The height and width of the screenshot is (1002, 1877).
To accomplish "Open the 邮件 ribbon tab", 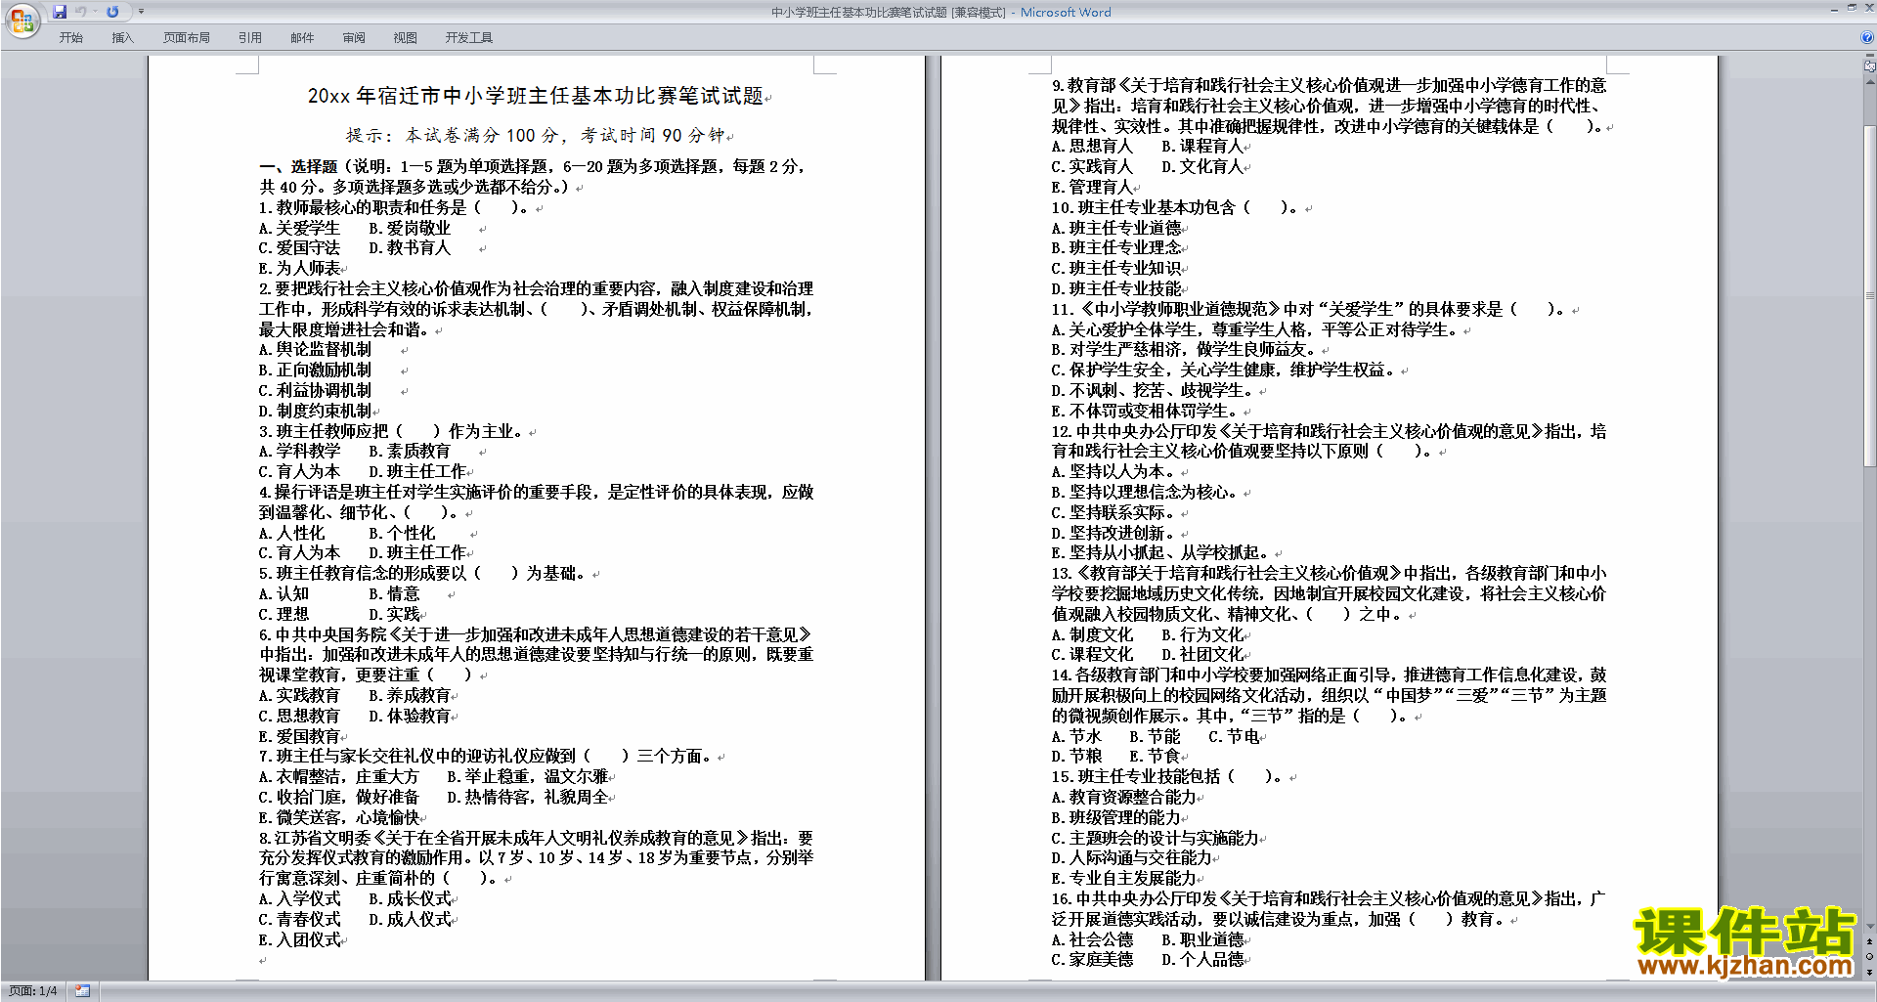I will click(302, 38).
